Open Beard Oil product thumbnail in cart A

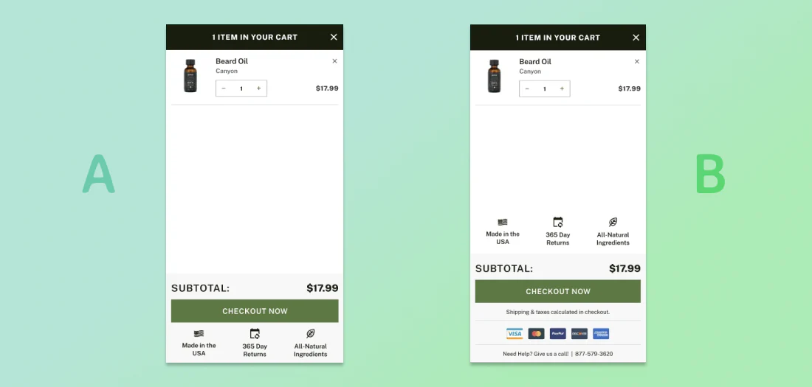pos(190,76)
